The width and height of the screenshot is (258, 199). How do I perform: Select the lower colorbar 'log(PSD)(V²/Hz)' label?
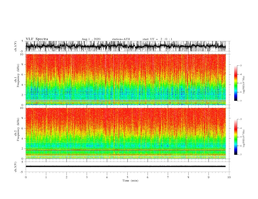pyautogui.click(x=244, y=138)
